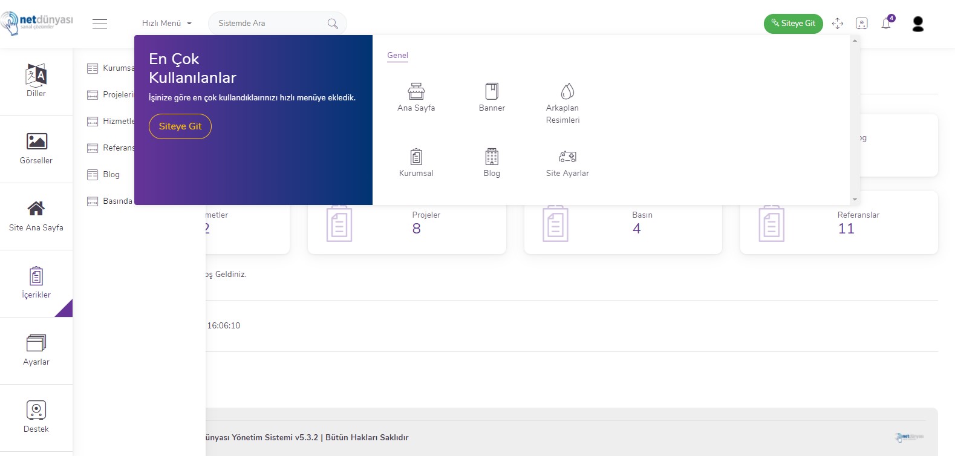Click the green Siteye Git button
955x456 pixels.
[x=793, y=24]
